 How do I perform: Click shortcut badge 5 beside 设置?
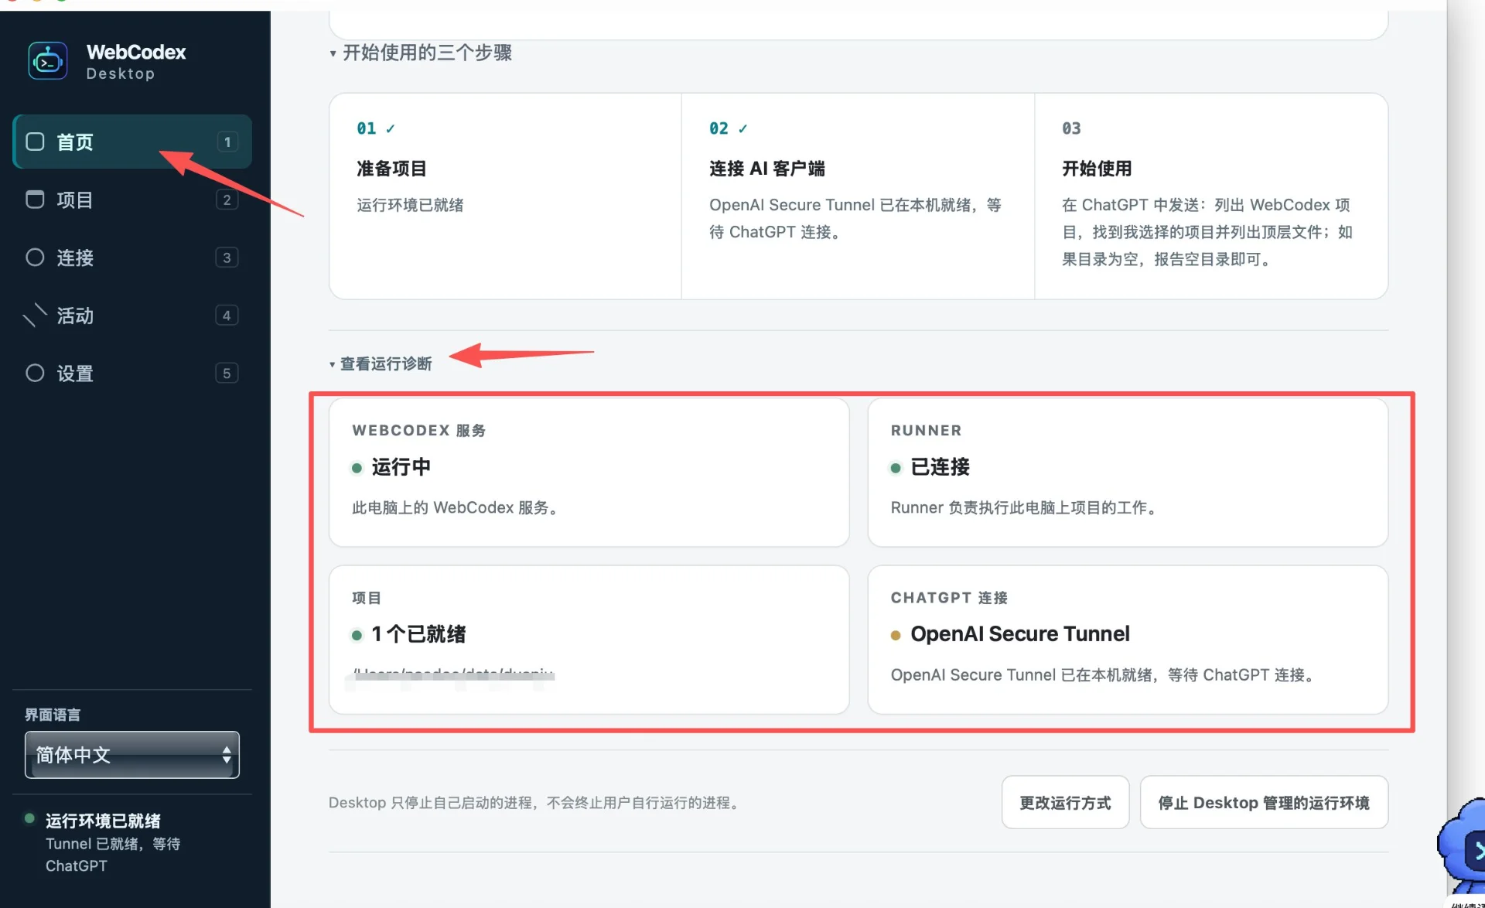coord(227,374)
